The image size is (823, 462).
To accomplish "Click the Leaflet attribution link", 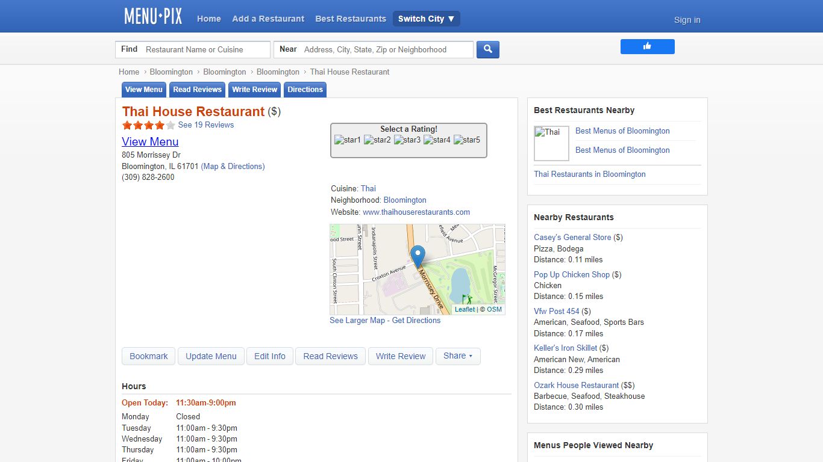I will [465, 309].
